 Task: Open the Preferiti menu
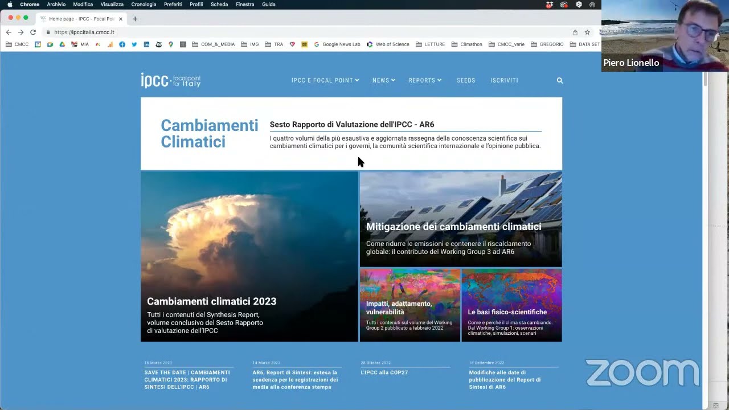click(x=173, y=4)
